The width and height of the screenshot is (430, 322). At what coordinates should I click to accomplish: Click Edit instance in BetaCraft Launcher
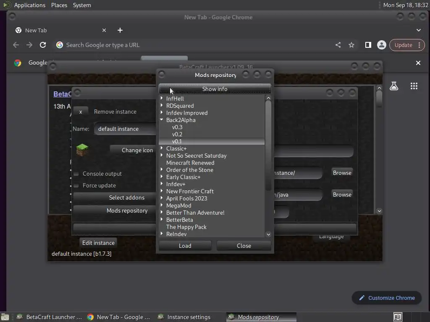pyautogui.click(x=98, y=243)
